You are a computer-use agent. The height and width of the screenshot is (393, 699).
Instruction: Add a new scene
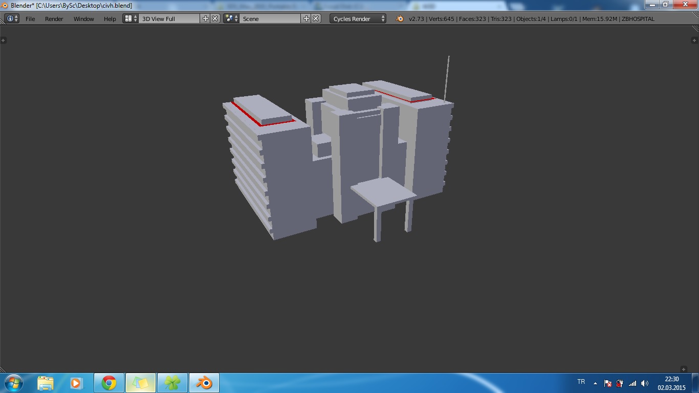tap(307, 18)
